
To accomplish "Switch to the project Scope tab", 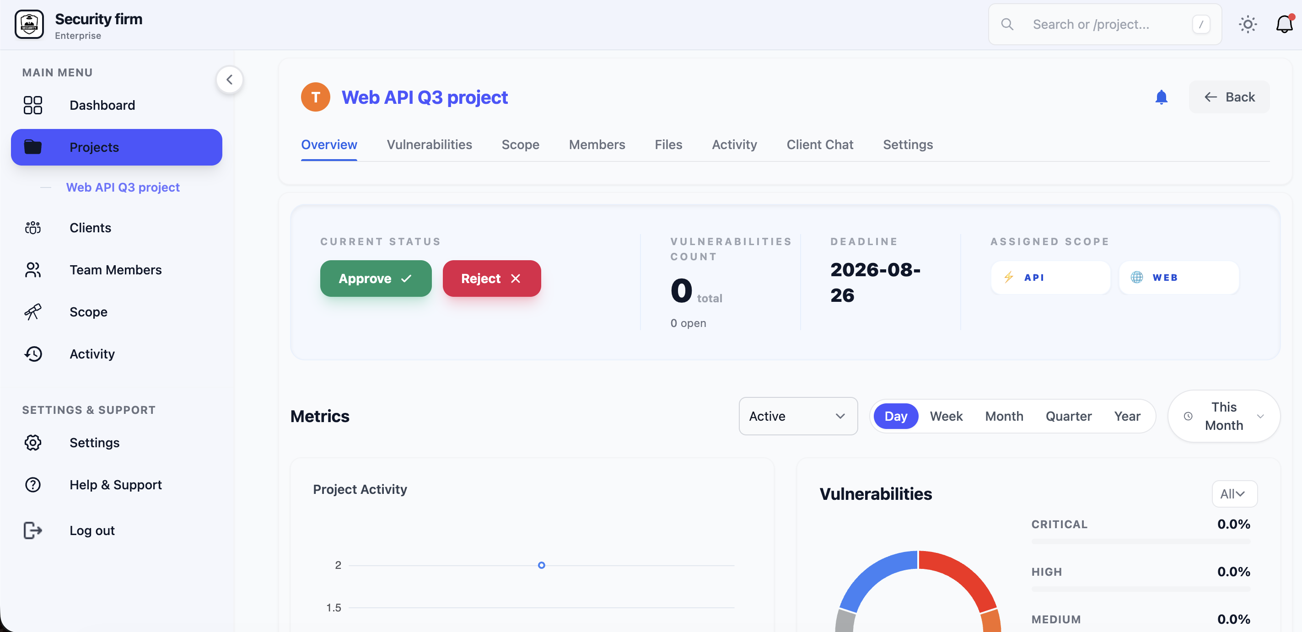I will (x=520, y=145).
